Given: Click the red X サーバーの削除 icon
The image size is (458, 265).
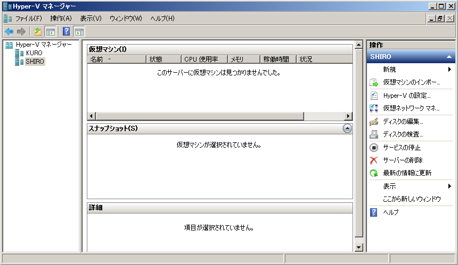Looking at the screenshot, I should 374,160.
